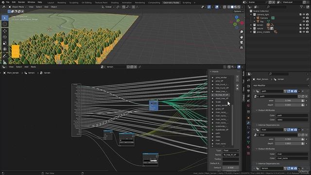Open the Object Mode dropdown

[x=17, y=7]
